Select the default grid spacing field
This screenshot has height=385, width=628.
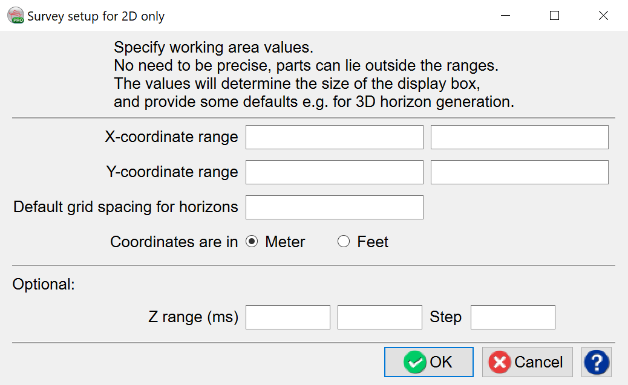(334, 207)
